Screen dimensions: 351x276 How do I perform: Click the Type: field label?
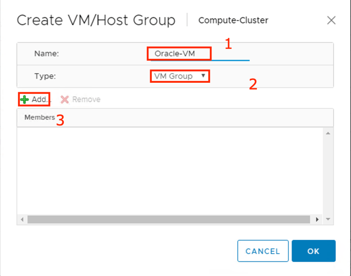(45, 76)
